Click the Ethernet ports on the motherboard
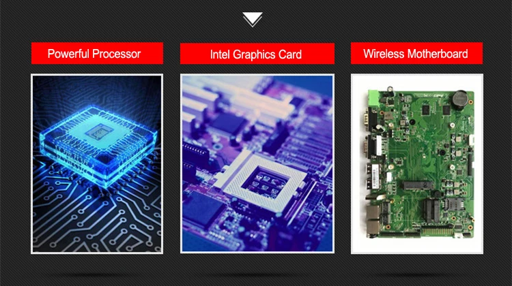 click(373, 220)
